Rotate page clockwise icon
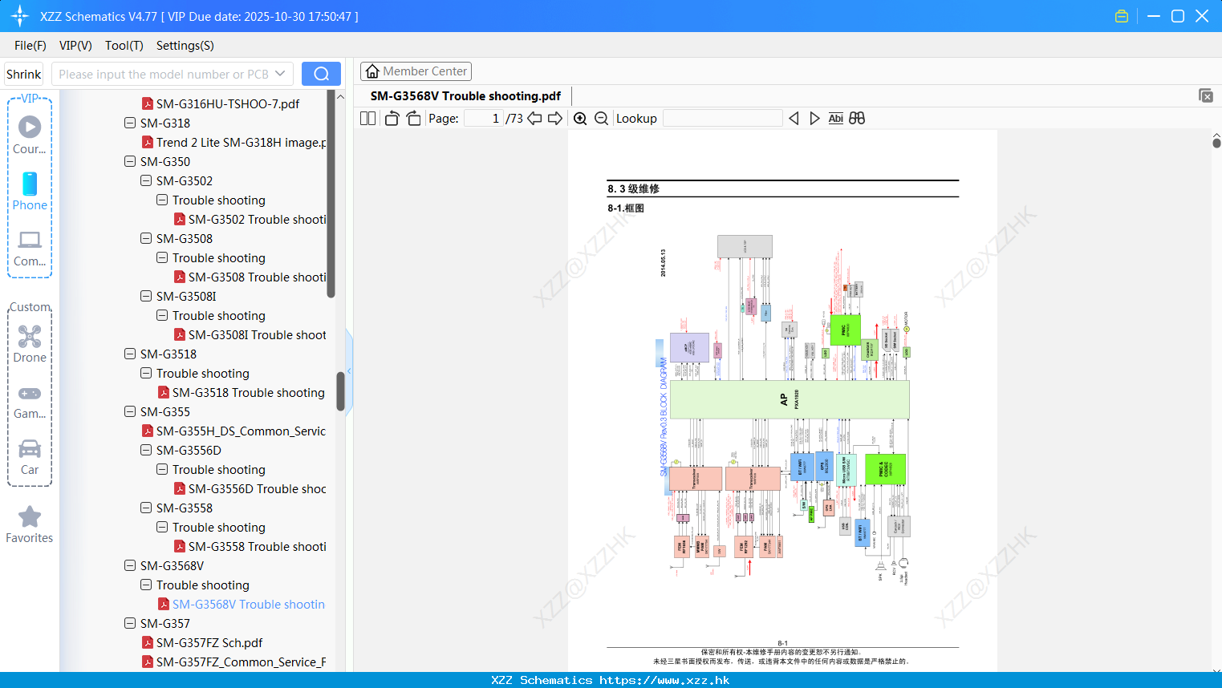The height and width of the screenshot is (688, 1222). tap(413, 118)
